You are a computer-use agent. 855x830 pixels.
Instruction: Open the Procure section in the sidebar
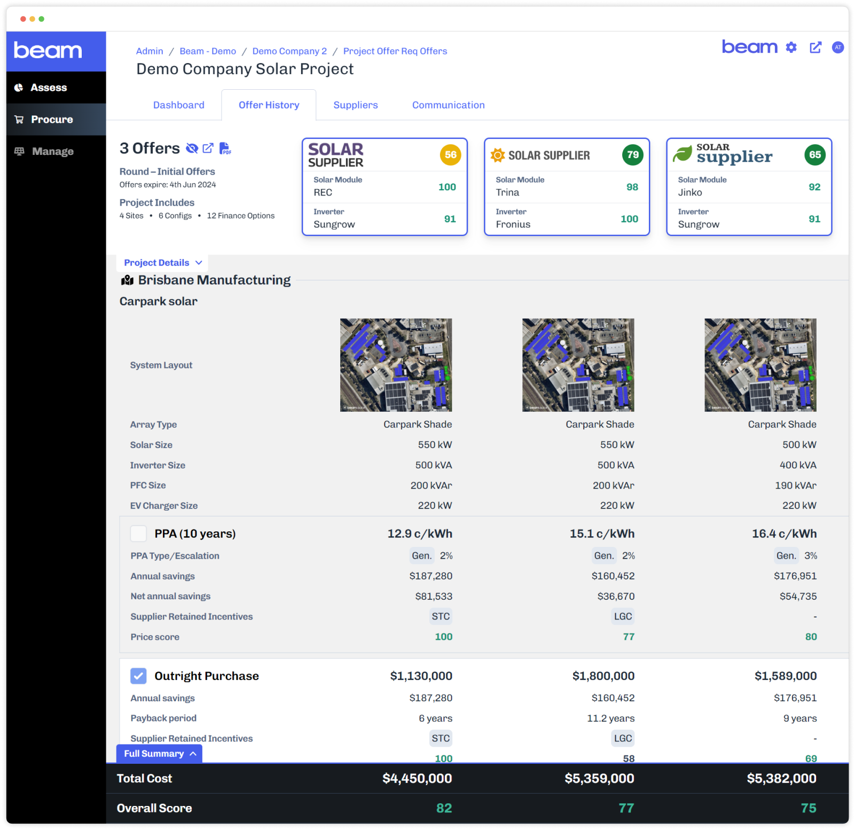tap(56, 120)
